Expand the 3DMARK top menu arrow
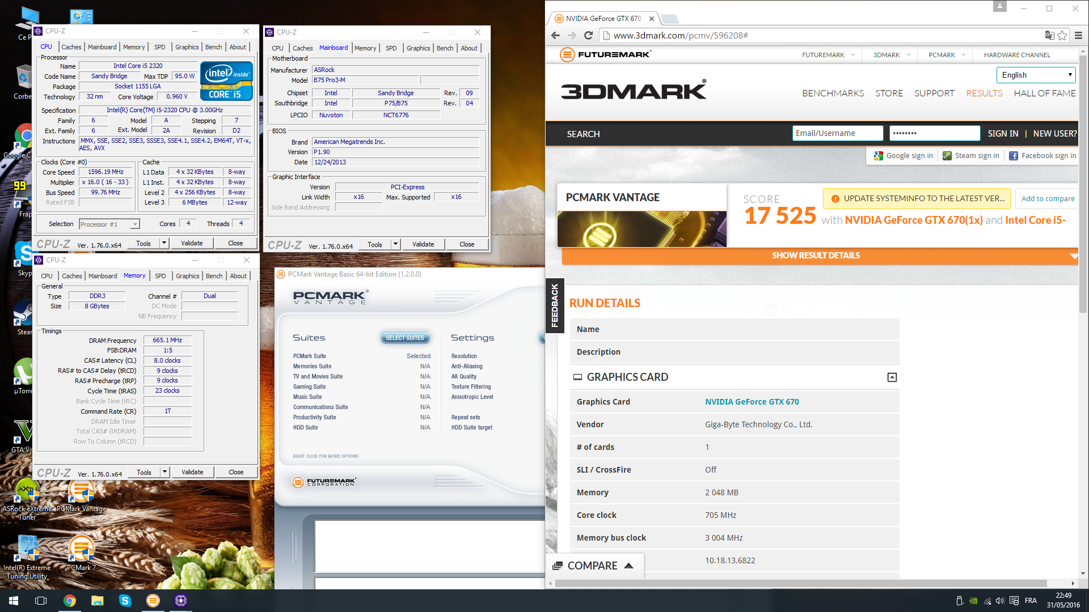Screen dimensions: 1089x612 (909, 55)
